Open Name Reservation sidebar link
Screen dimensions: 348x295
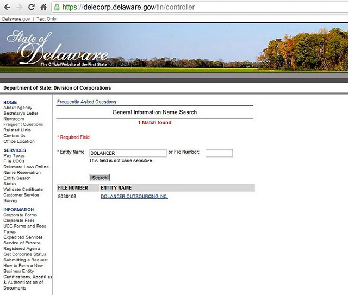tap(22, 172)
